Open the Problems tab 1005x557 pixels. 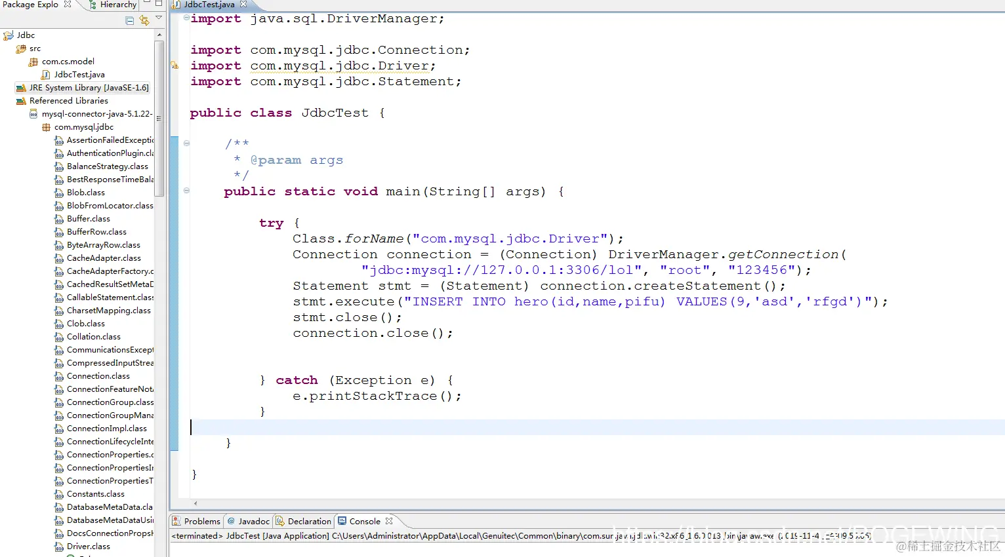(x=196, y=522)
